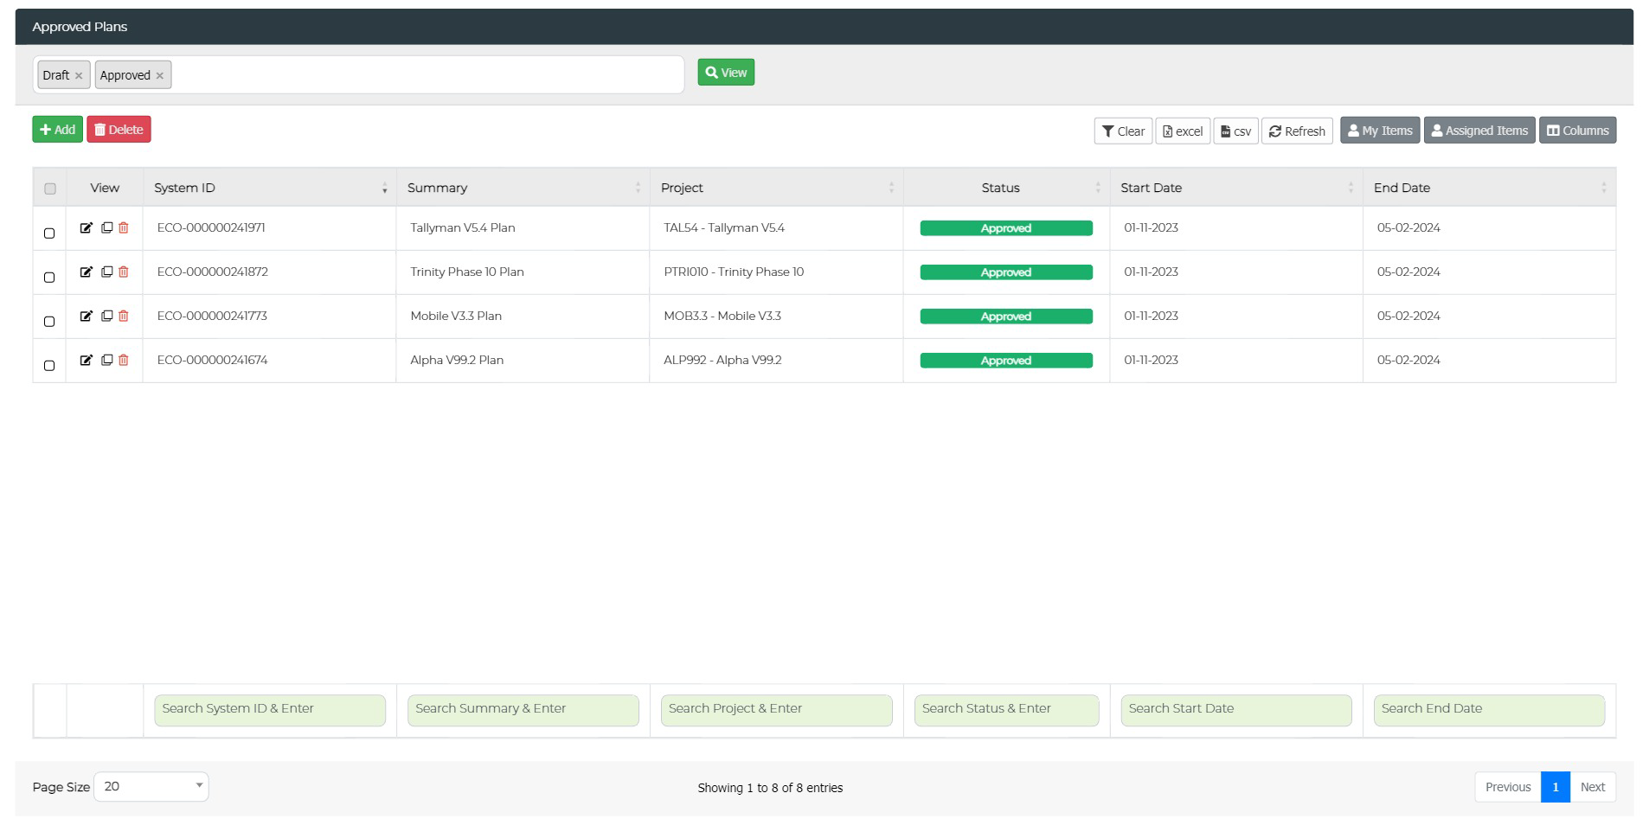This screenshot has width=1649, height=838.
Task: Click the Approved status badge for Tallyman V5.4
Action: [x=1006, y=228]
